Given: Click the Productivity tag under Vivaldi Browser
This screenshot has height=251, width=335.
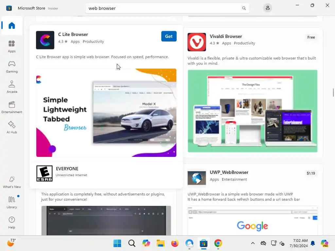Looking at the screenshot, I should coord(244,43).
